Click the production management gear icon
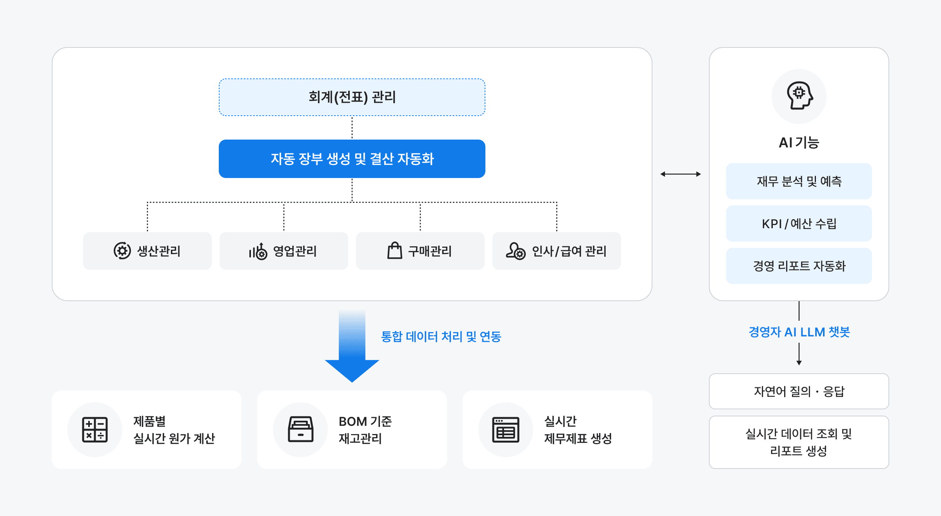This screenshot has width=941, height=516. (x=122, y=251)
